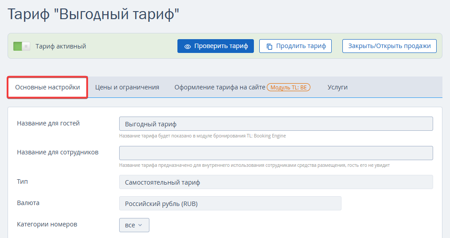Click the Модуль TL: BE badge
The height and width of the screenshot is (238, 450).
pyautogui.click(x=289, y=88)
